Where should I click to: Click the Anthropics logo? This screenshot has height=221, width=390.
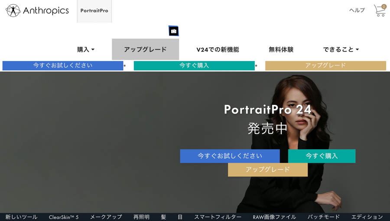[x=37, y=10]
